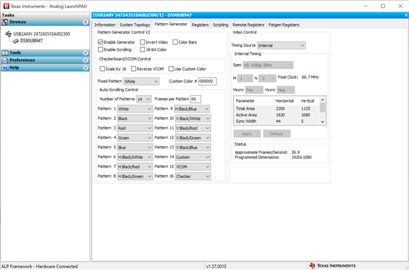Click scroll-down arrow in timing parameter table
The width and height of the screenshot is (409, 270).
[323, 122]
